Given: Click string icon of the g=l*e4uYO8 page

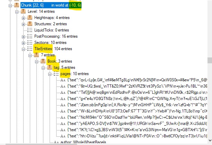Looking at the screenshot, I should (x=63, y=99).
